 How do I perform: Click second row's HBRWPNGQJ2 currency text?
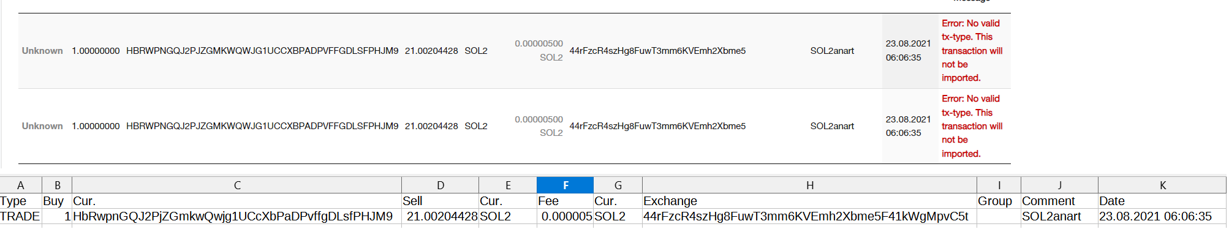(262, 126)
